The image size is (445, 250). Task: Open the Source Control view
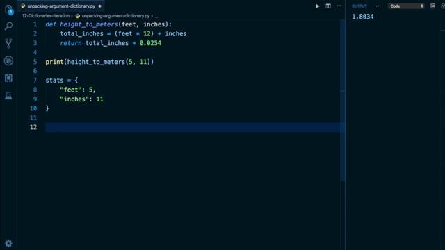point(8,43)
